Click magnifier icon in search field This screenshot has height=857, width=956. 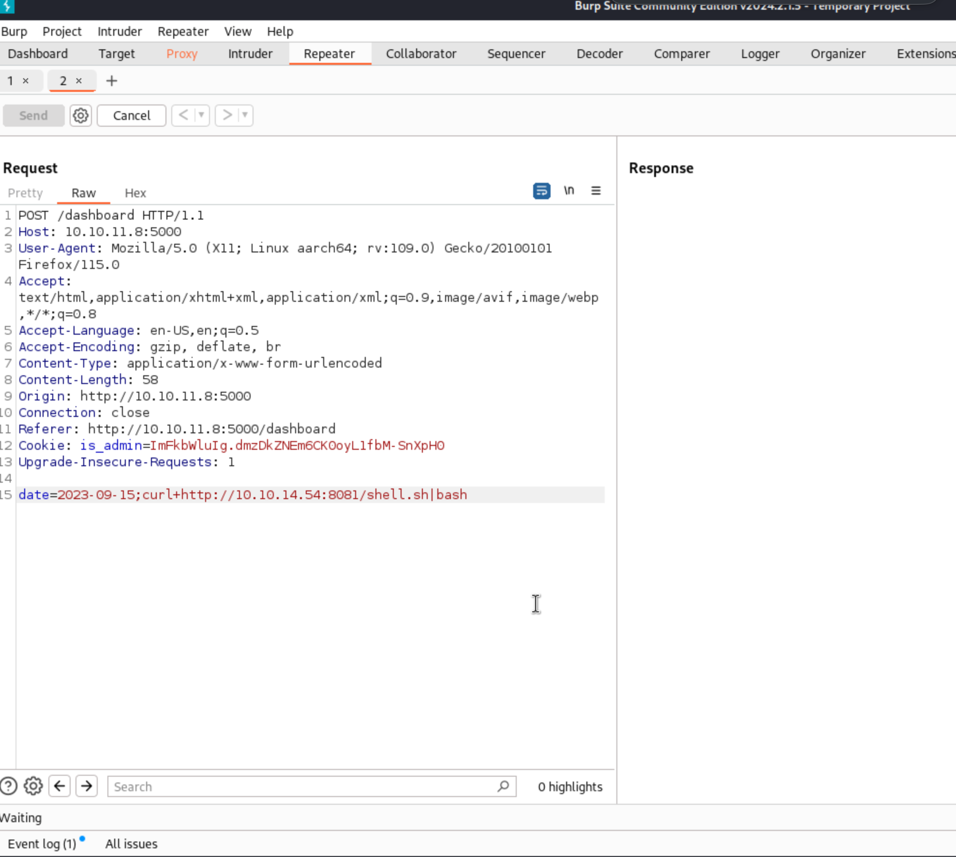(503, 786)
